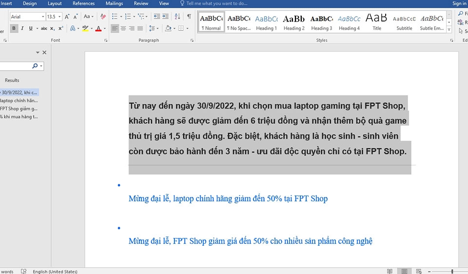Switch to Web Layout view icon
This screenshot has width=468, height=274.
point(419,271)
